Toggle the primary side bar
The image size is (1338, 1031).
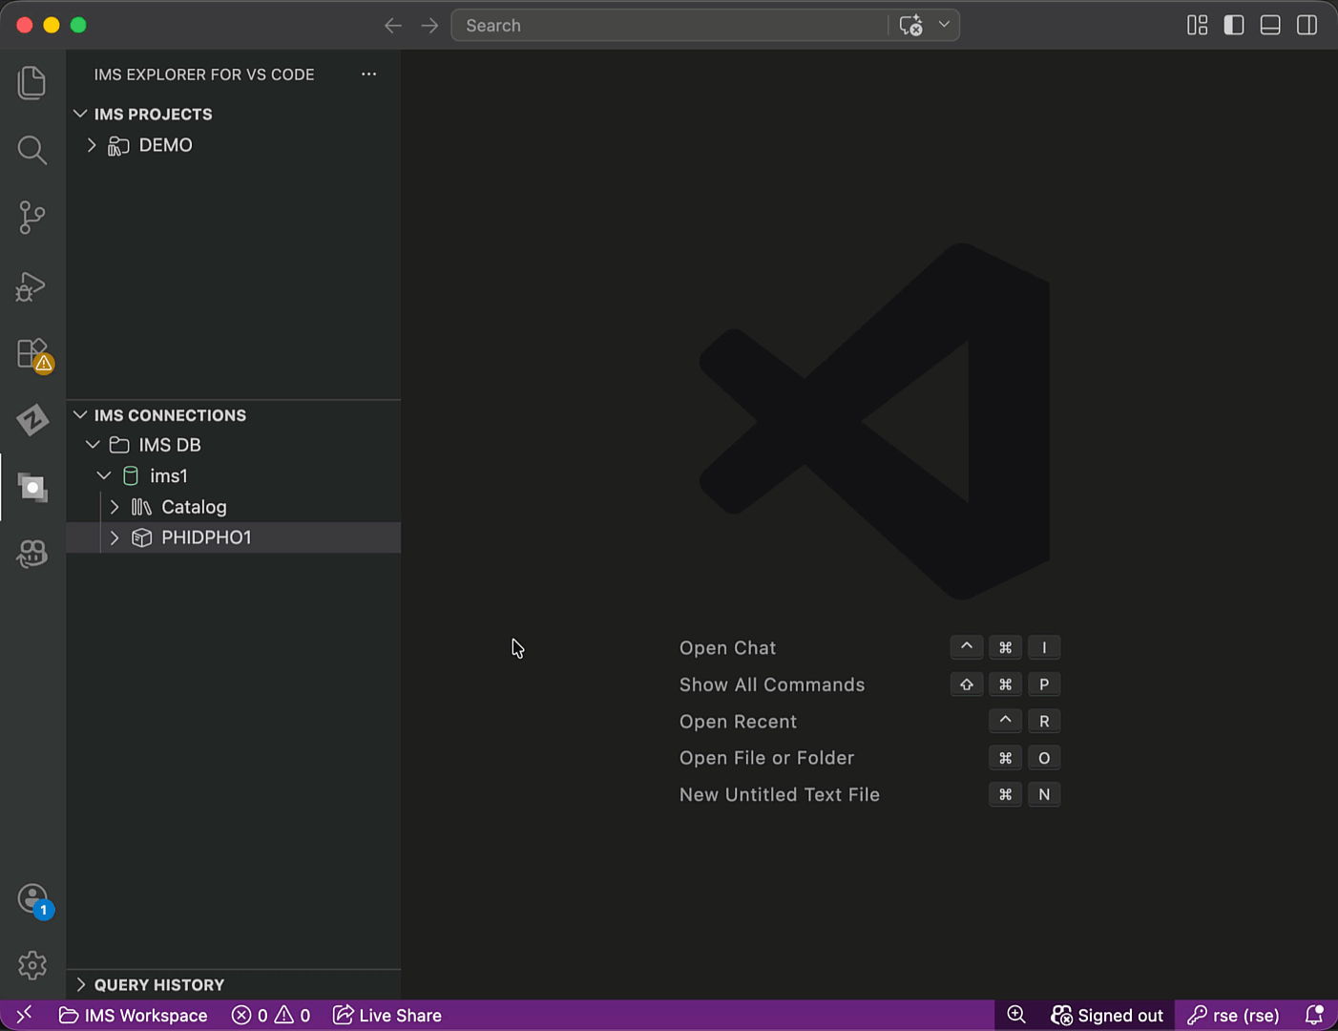tap(1234, 25)
